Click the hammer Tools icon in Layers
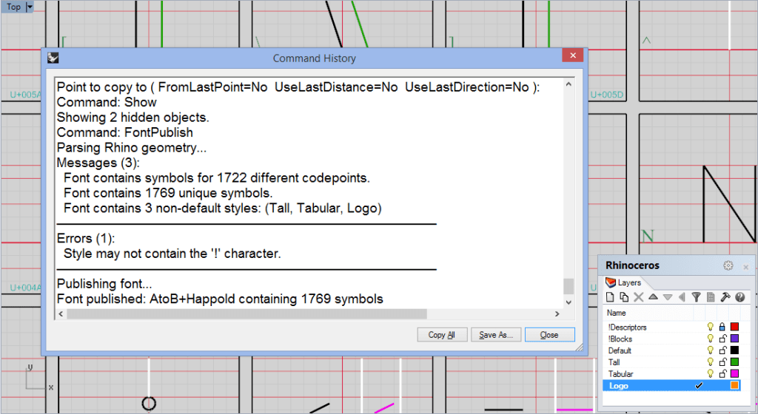Screen dimensions: 758x414 pyautogui.click(x=725, y=297)
